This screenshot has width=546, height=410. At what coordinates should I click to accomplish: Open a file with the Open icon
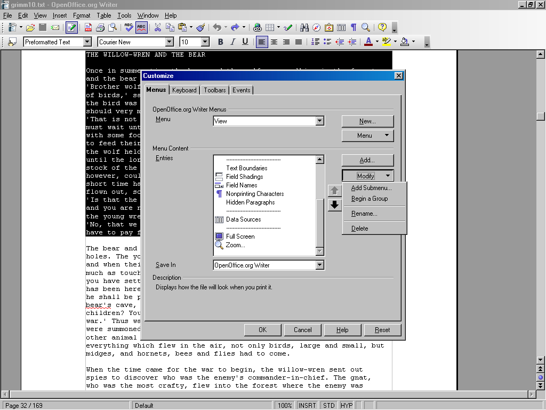pos(30,28)
